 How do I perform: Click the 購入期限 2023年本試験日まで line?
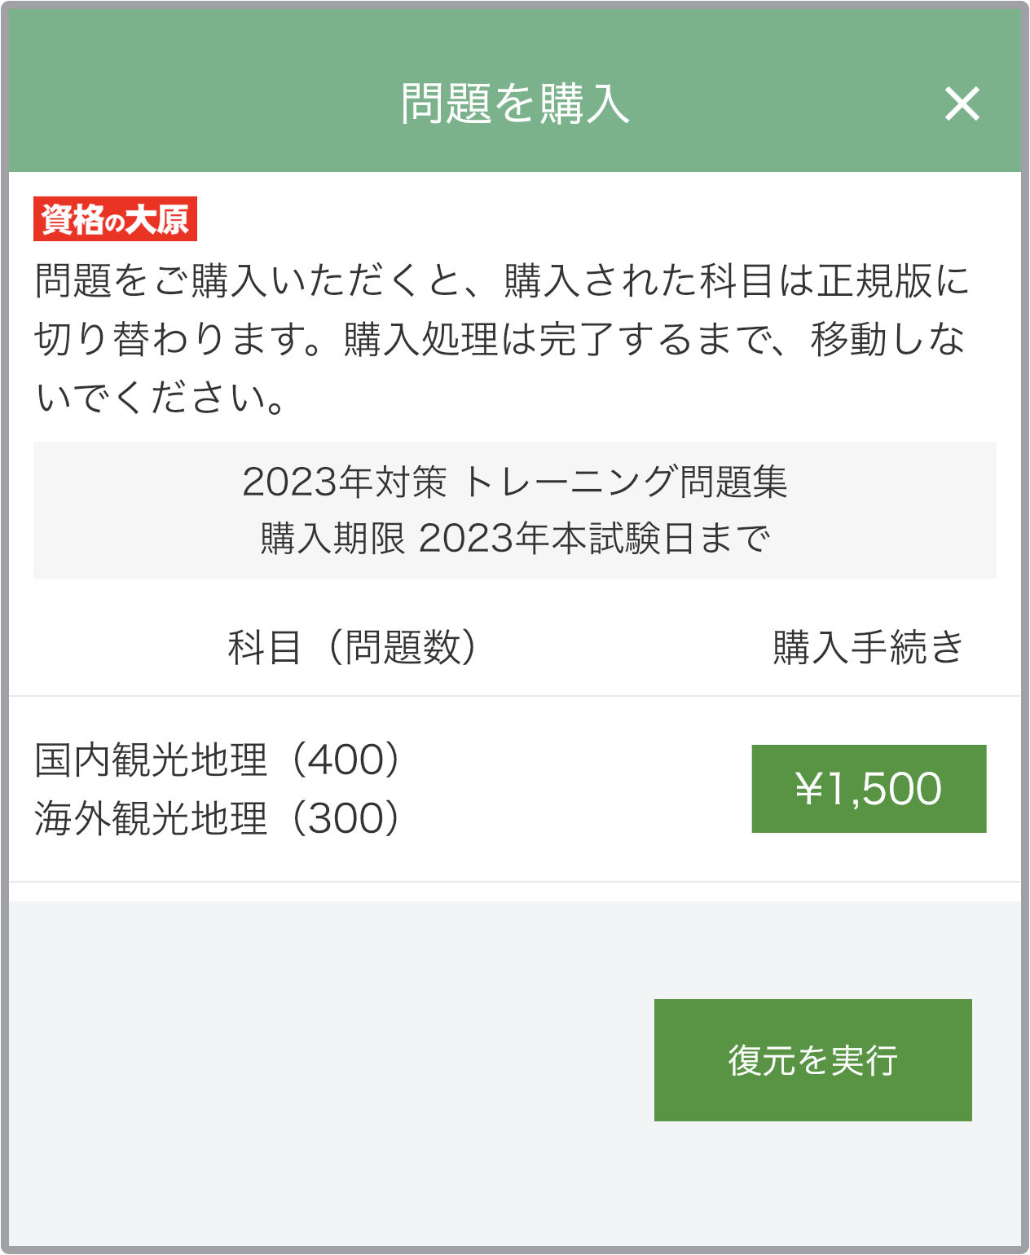coord(515,539)
